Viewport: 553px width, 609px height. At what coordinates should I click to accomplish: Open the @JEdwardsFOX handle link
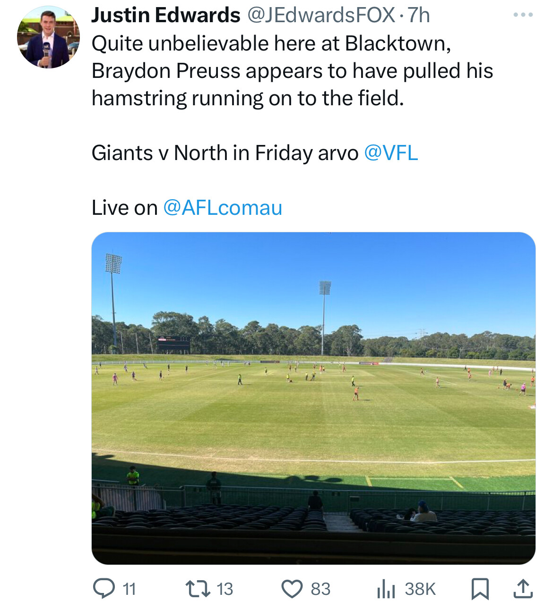click(x=321, y=15)
